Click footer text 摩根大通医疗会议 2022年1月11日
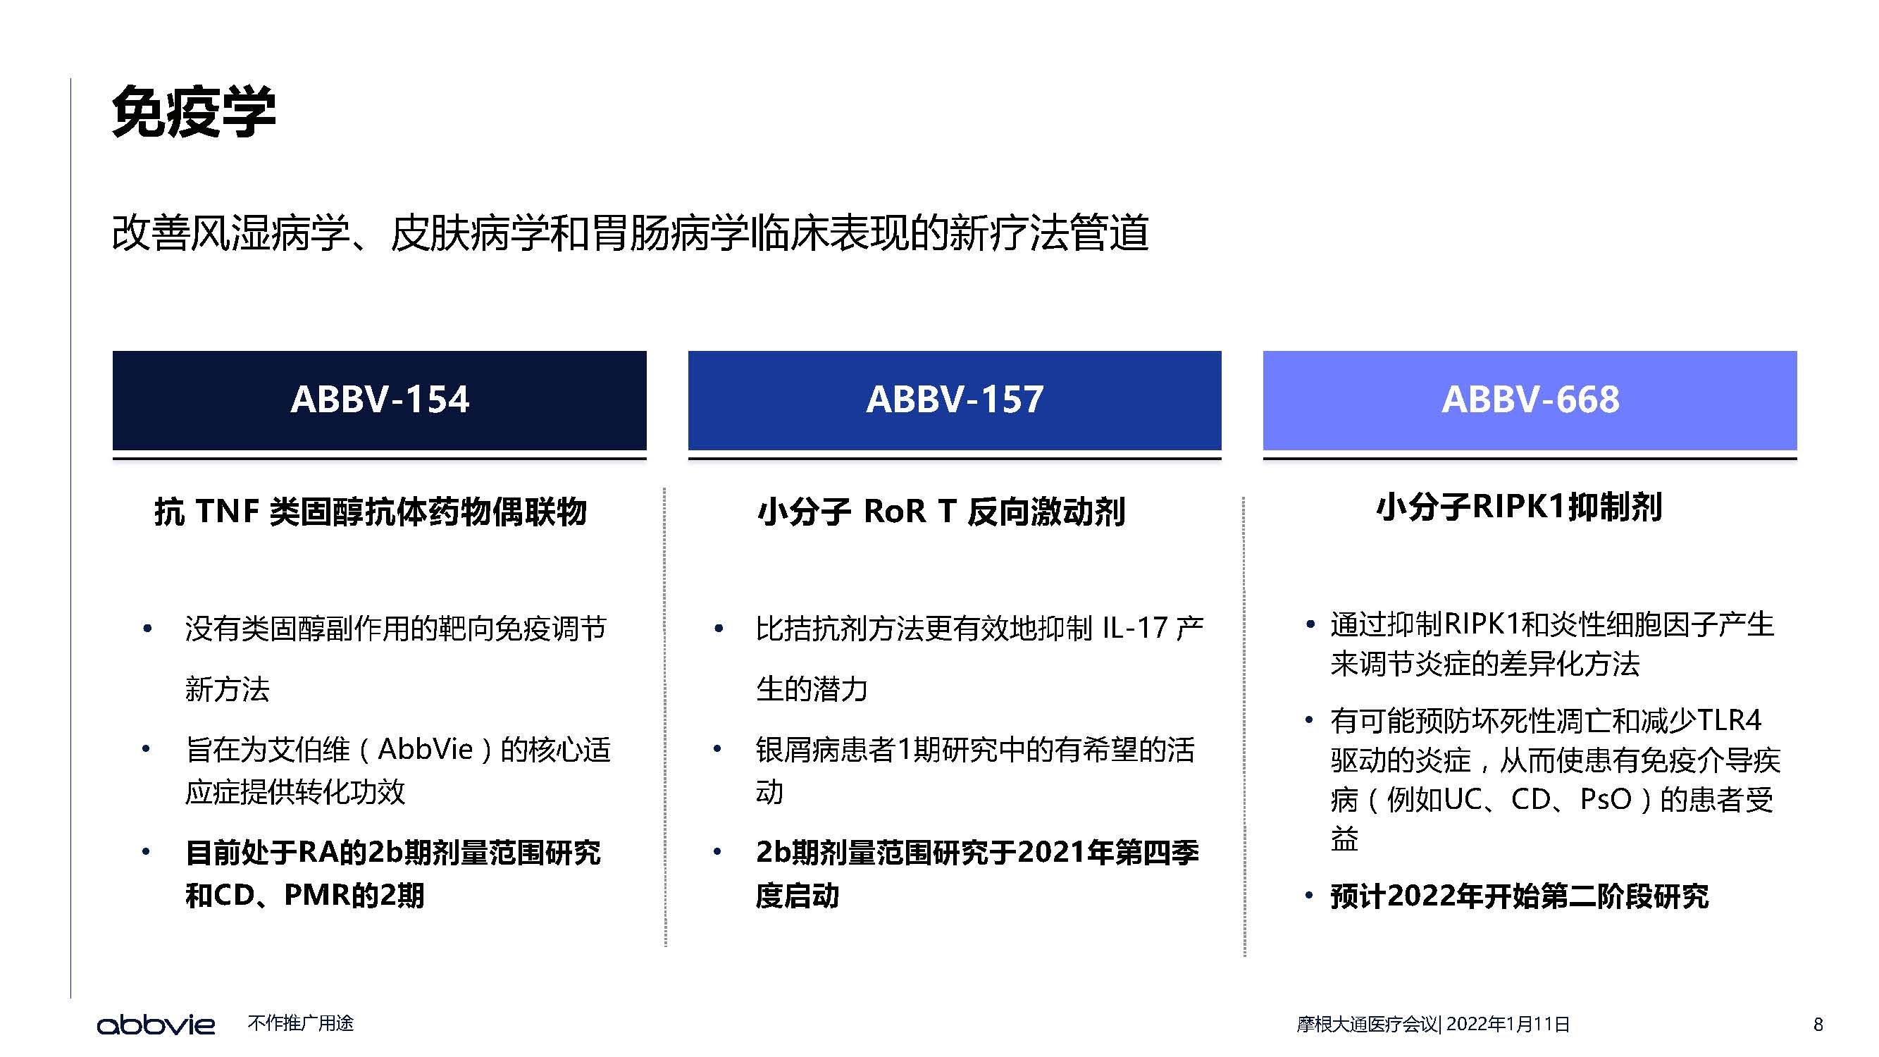 1432,1024
